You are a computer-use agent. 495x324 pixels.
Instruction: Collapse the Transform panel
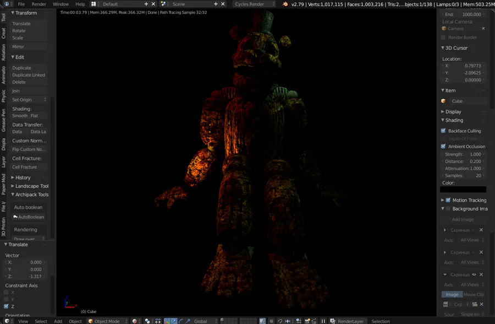pos(13,13)
